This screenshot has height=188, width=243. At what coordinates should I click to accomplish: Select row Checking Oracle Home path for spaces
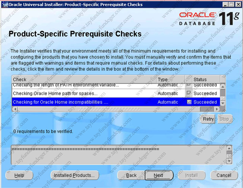coord(116,93)
